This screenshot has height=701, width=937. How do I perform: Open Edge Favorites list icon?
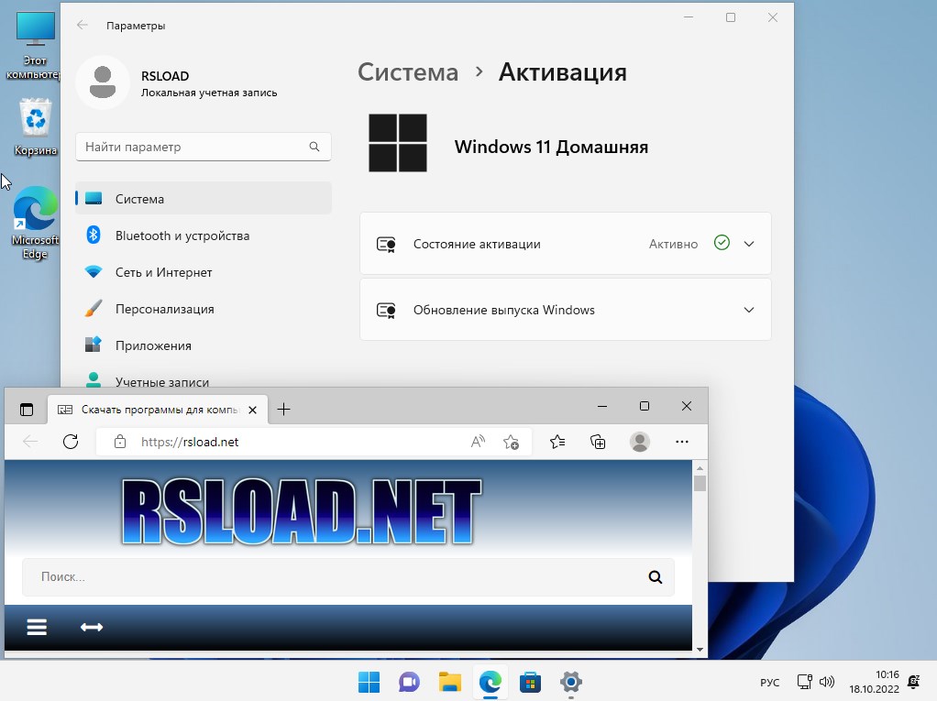click(557, 442)
